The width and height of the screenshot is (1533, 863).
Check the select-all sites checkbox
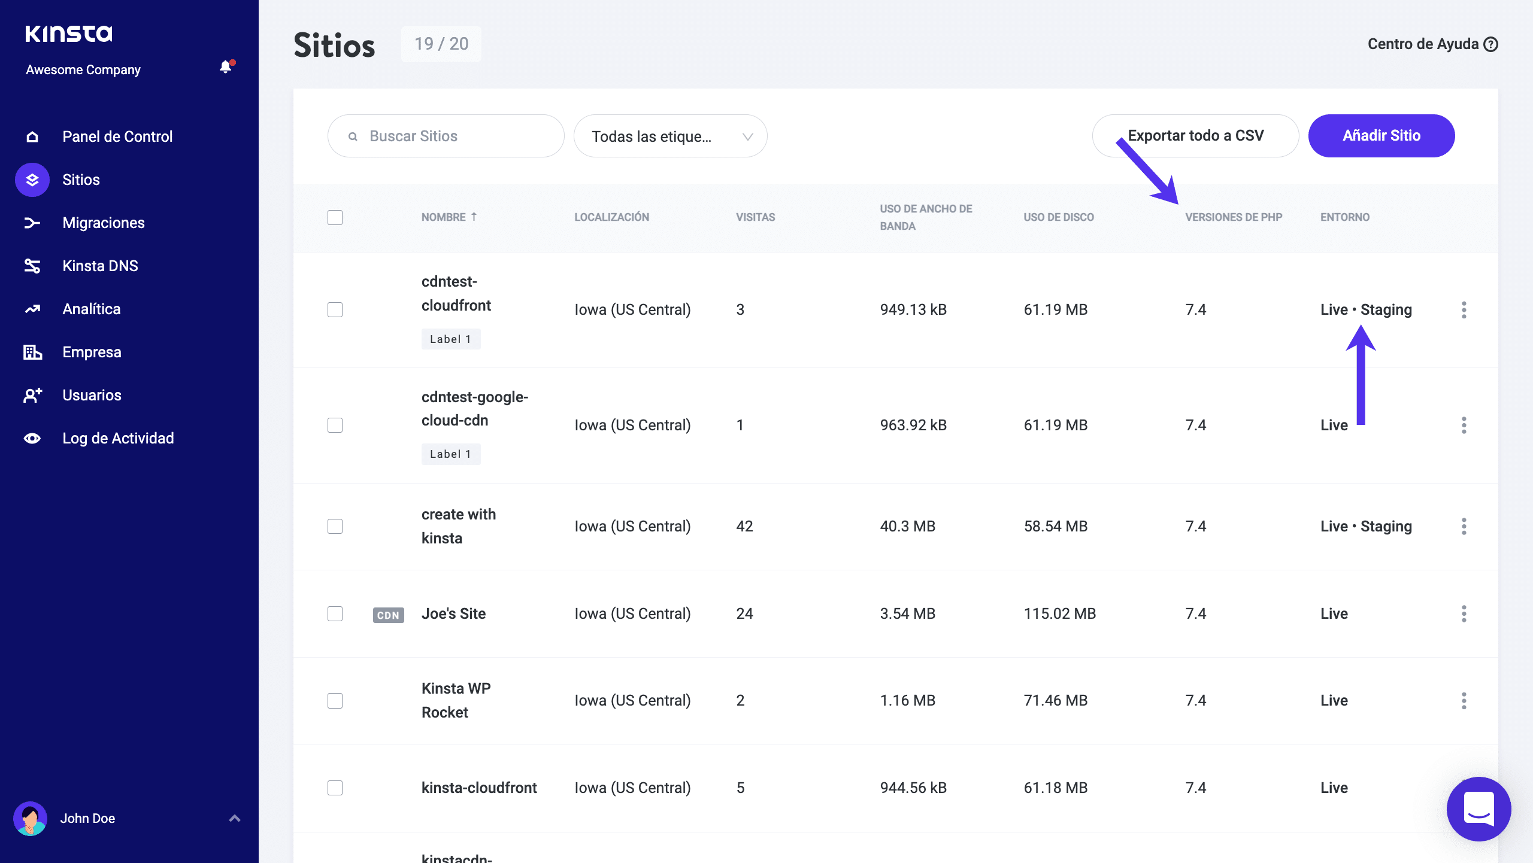pos(335,217)
